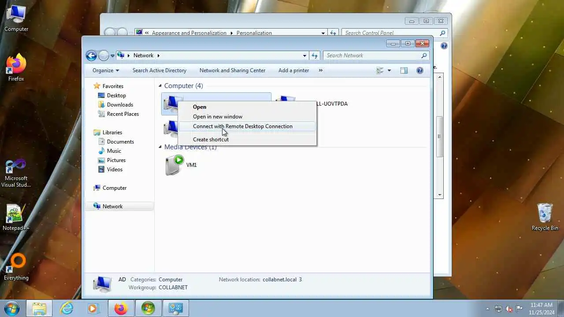Open recent pages dropdown arrow
This screenshot has height=317, width=564.
(x=112, y=55)
